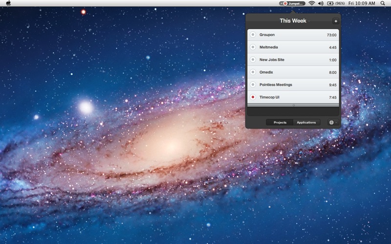Click the 73:00 time for Groupon
391x244 pixels.
pos(332,35)
